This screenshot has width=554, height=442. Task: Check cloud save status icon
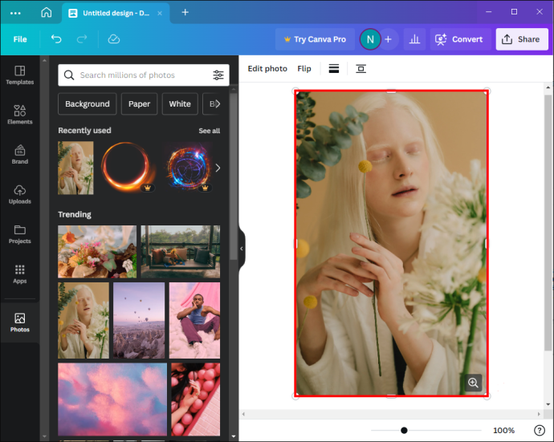tap(114, 39)
